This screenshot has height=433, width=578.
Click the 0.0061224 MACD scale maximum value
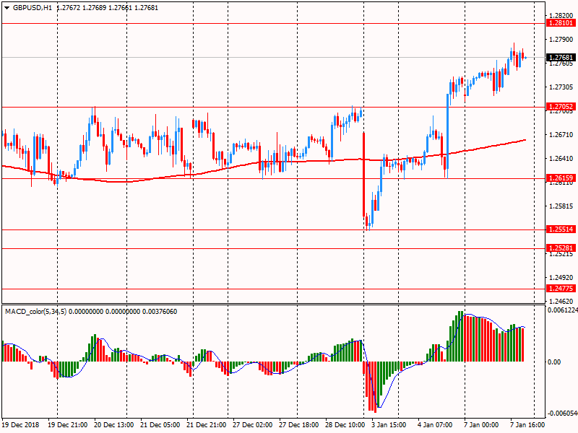tap(562, 310)
